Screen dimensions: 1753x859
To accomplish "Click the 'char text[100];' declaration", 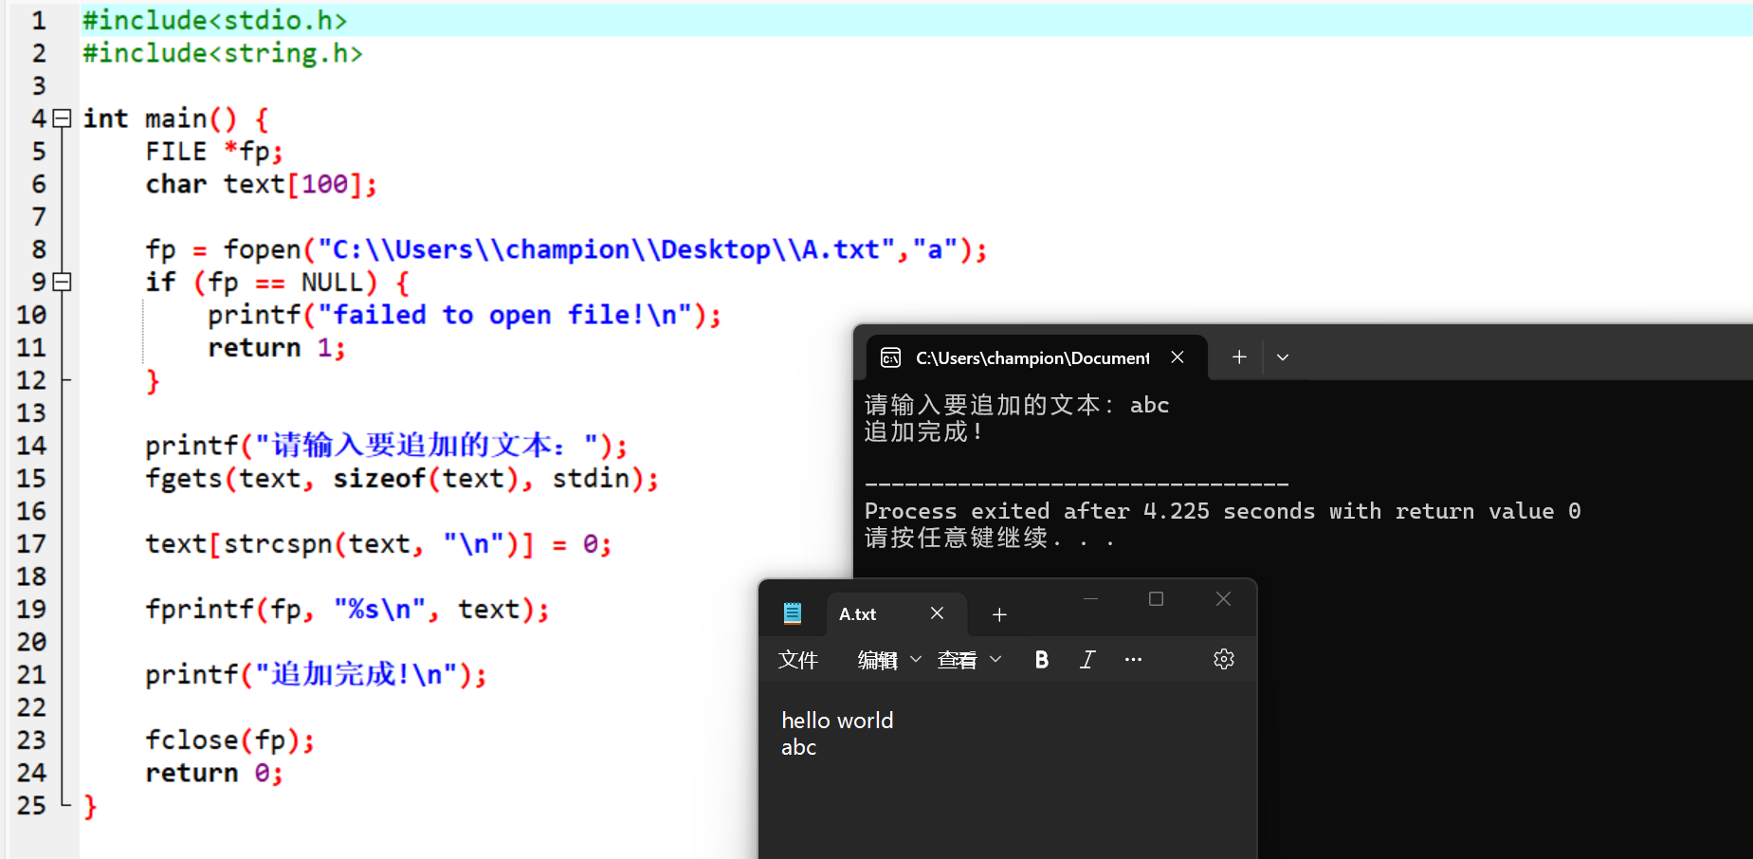I will point(261,184).
